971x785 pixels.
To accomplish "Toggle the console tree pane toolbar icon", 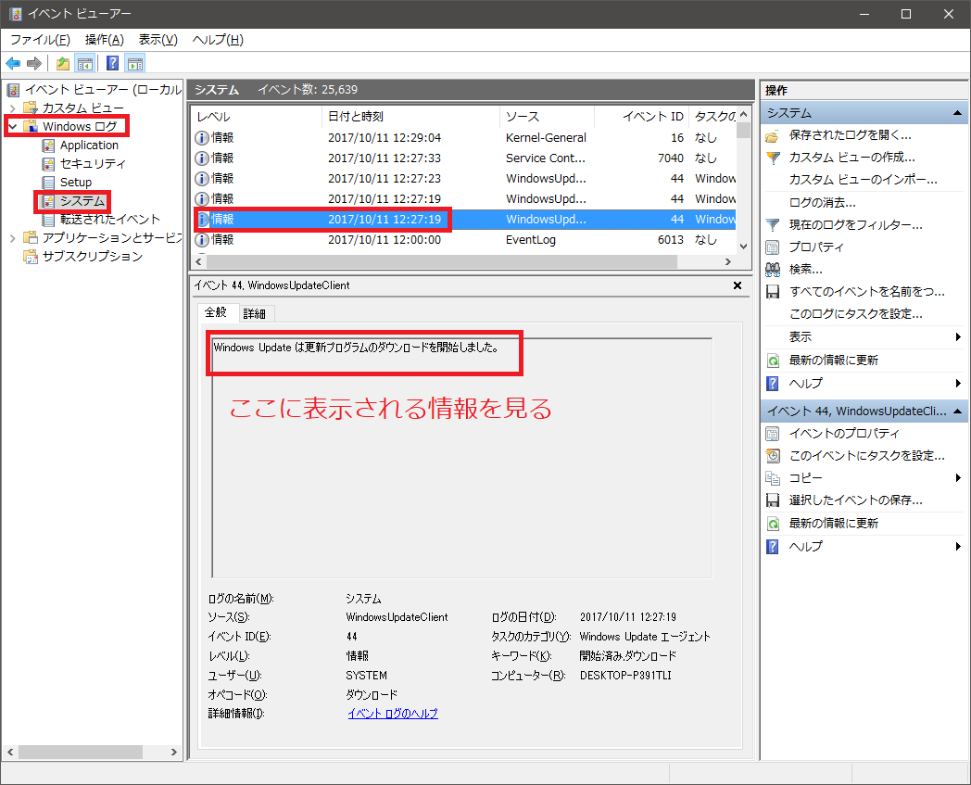I will 85,63.
